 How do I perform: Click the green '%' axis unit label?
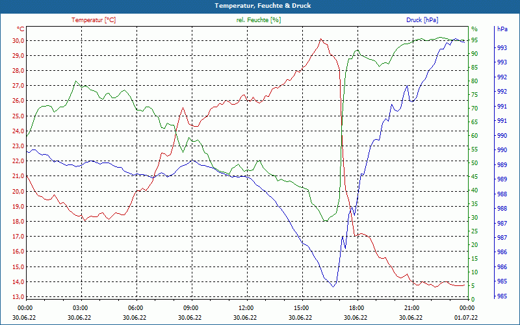[474, 29]
